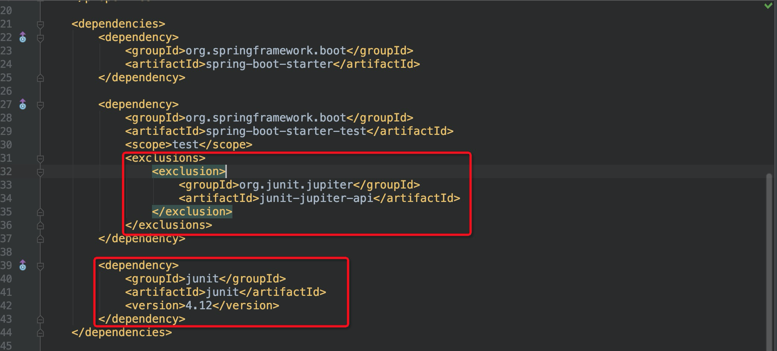The width and height of the screenshot is (777, 351).
Task: Collapse the junit dependency block at line 39
Action: [x=40, y=266]
